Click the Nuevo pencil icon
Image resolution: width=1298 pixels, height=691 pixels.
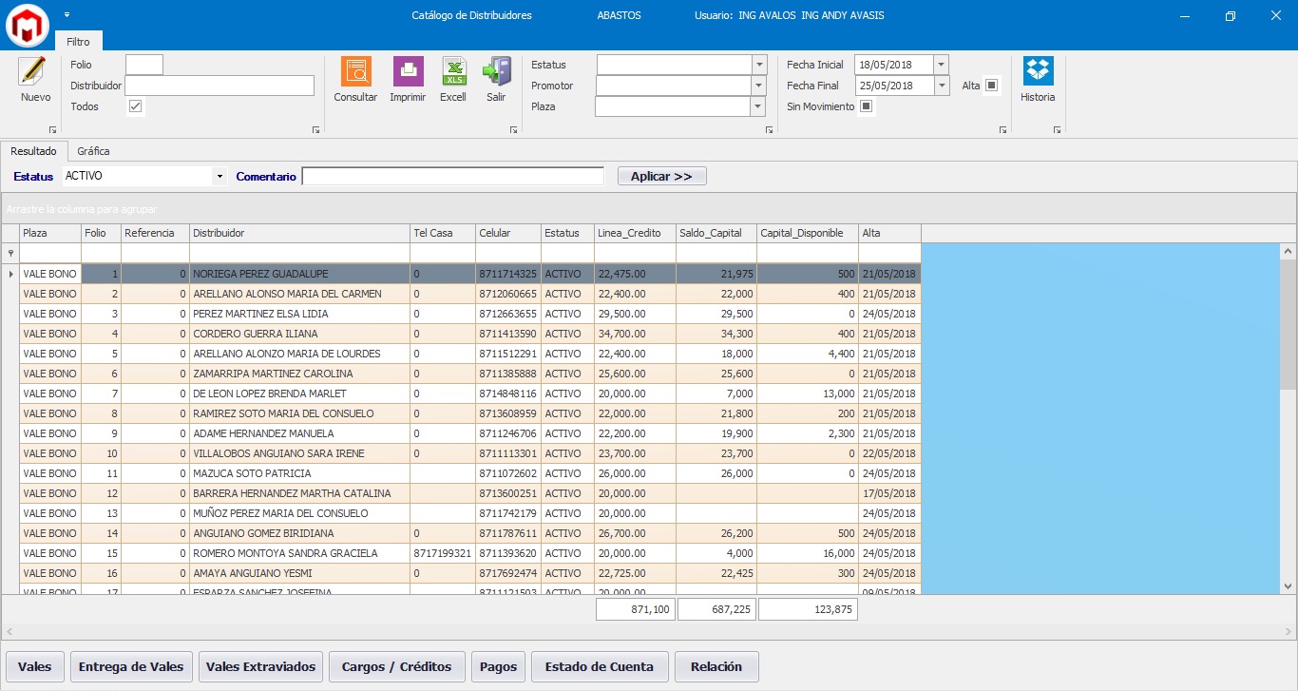(31, 70)
